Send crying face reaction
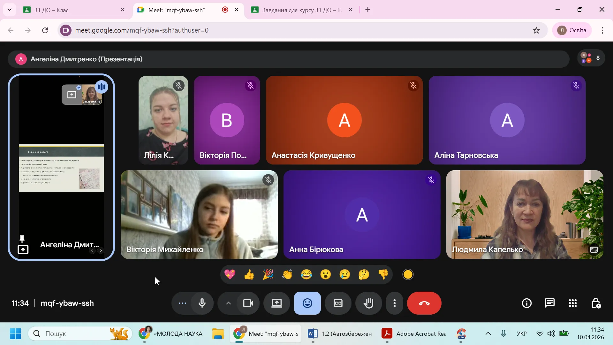The image size is (613, 345). click(x=345, y=274)
